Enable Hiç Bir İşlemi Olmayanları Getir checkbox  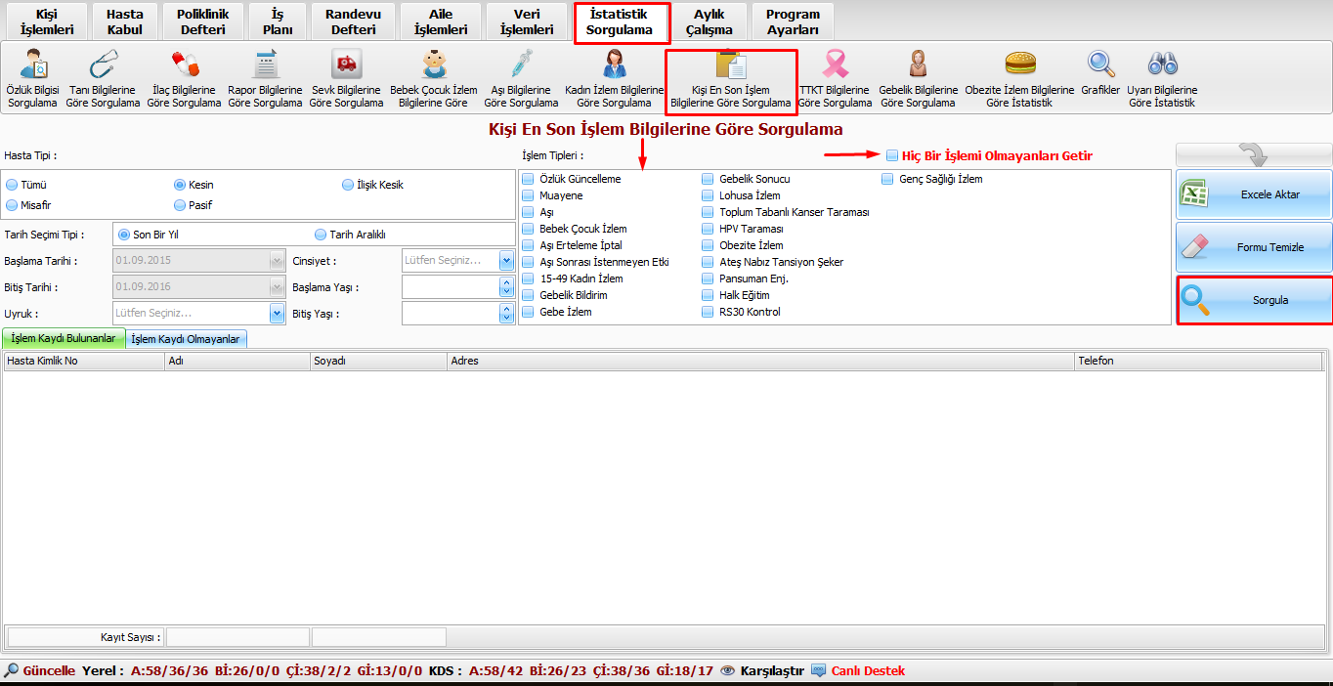click(x=892, y=155)
